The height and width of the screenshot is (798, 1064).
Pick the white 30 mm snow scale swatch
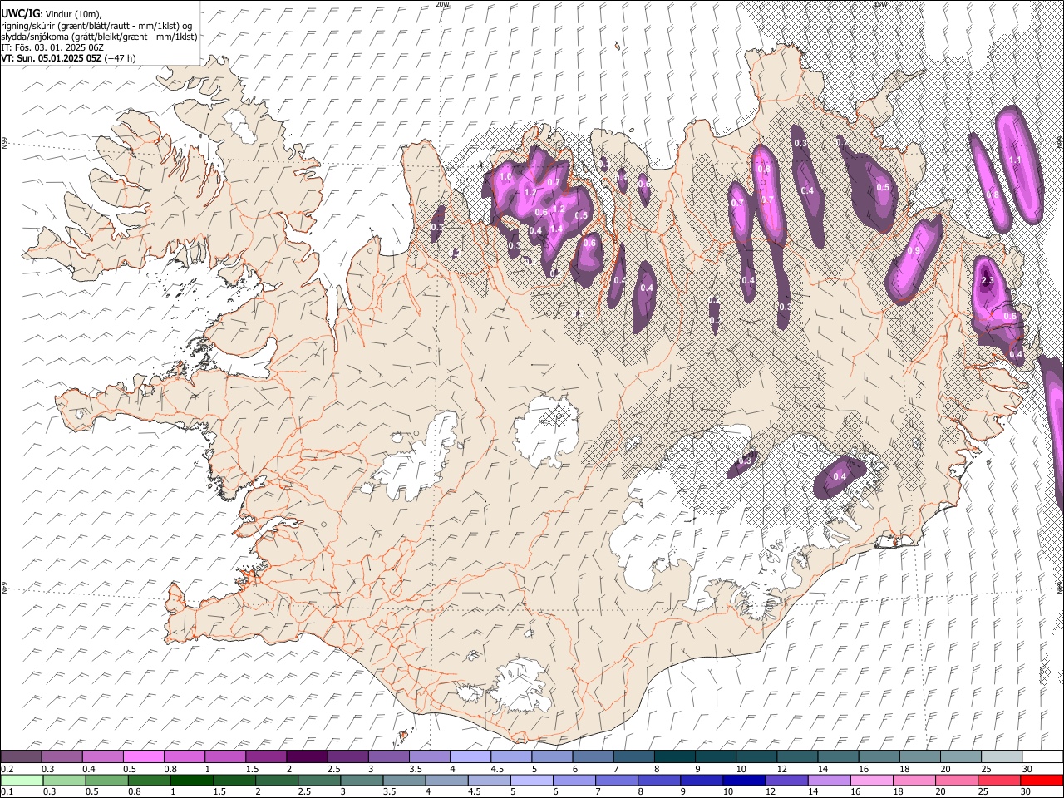coord(1042,756)
